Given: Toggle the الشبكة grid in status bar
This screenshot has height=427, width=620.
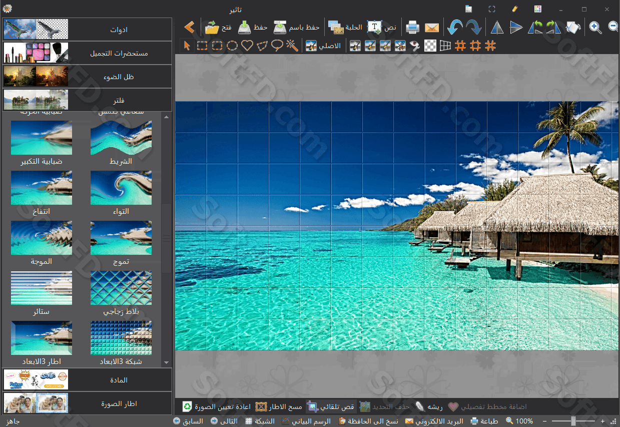Looking at the screenshot, I should pyautogui.click(x=260, y=421).
